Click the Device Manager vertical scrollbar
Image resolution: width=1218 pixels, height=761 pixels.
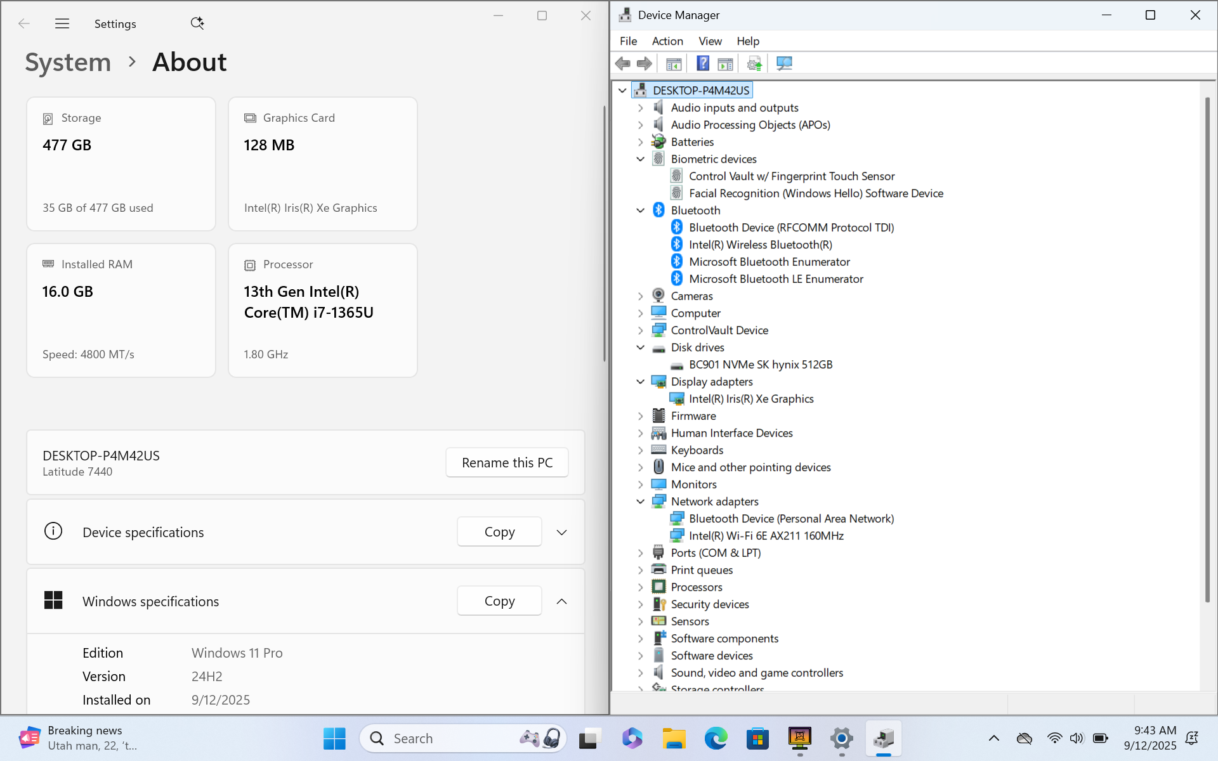1207,349
